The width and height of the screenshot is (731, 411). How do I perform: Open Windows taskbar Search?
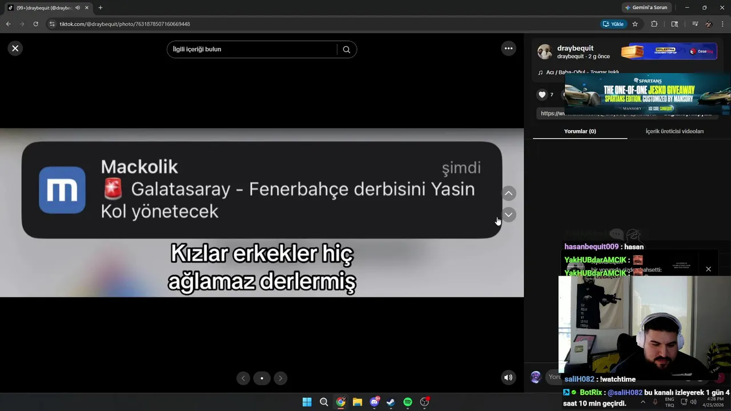point(324,402)
